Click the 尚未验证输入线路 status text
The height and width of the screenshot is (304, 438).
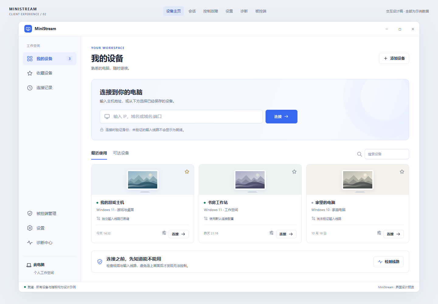point(329,219)
